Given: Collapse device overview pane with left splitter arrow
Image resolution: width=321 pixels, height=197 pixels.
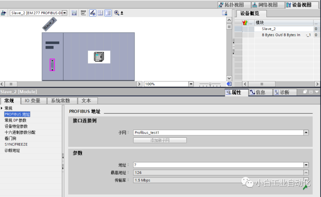Looking at the screenshot, I should click(233, 43).
